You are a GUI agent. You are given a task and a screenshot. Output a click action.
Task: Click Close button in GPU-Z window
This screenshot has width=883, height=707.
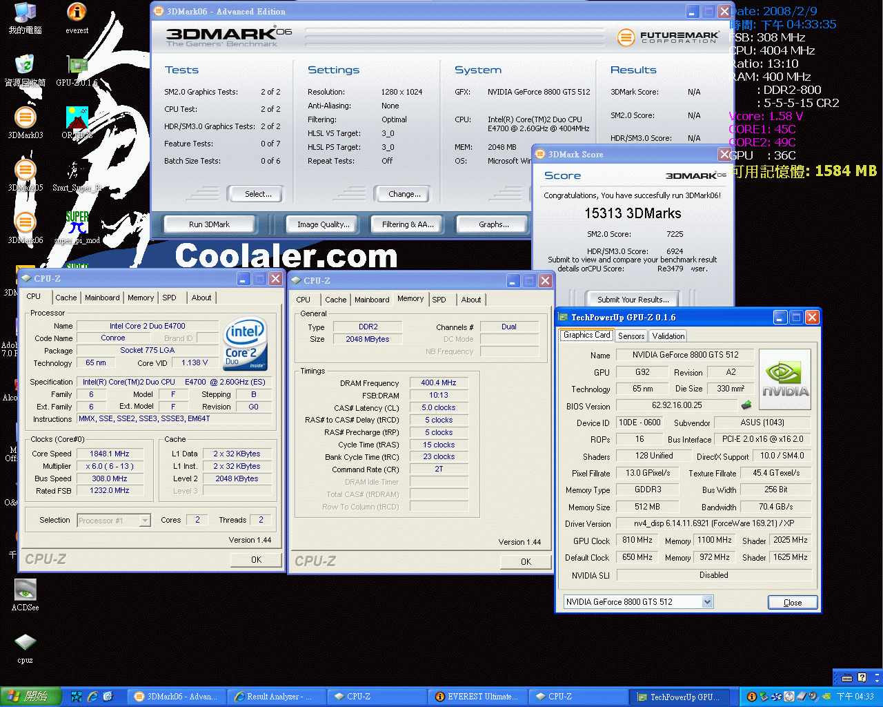(x=793, y=602)
